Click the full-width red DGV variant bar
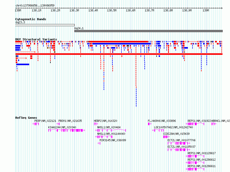Viewport: 230px width, 172px height. click(x=119, y=54)
